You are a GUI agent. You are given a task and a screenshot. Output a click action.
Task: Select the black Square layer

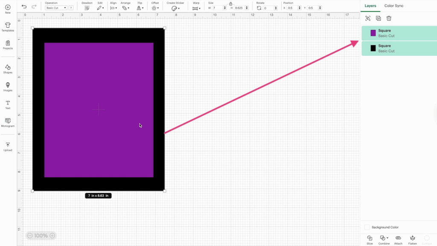coord(399,48)
